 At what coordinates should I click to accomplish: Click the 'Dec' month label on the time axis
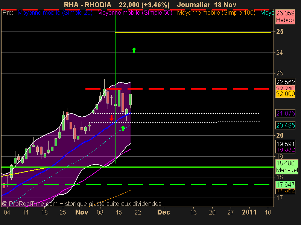164,212
